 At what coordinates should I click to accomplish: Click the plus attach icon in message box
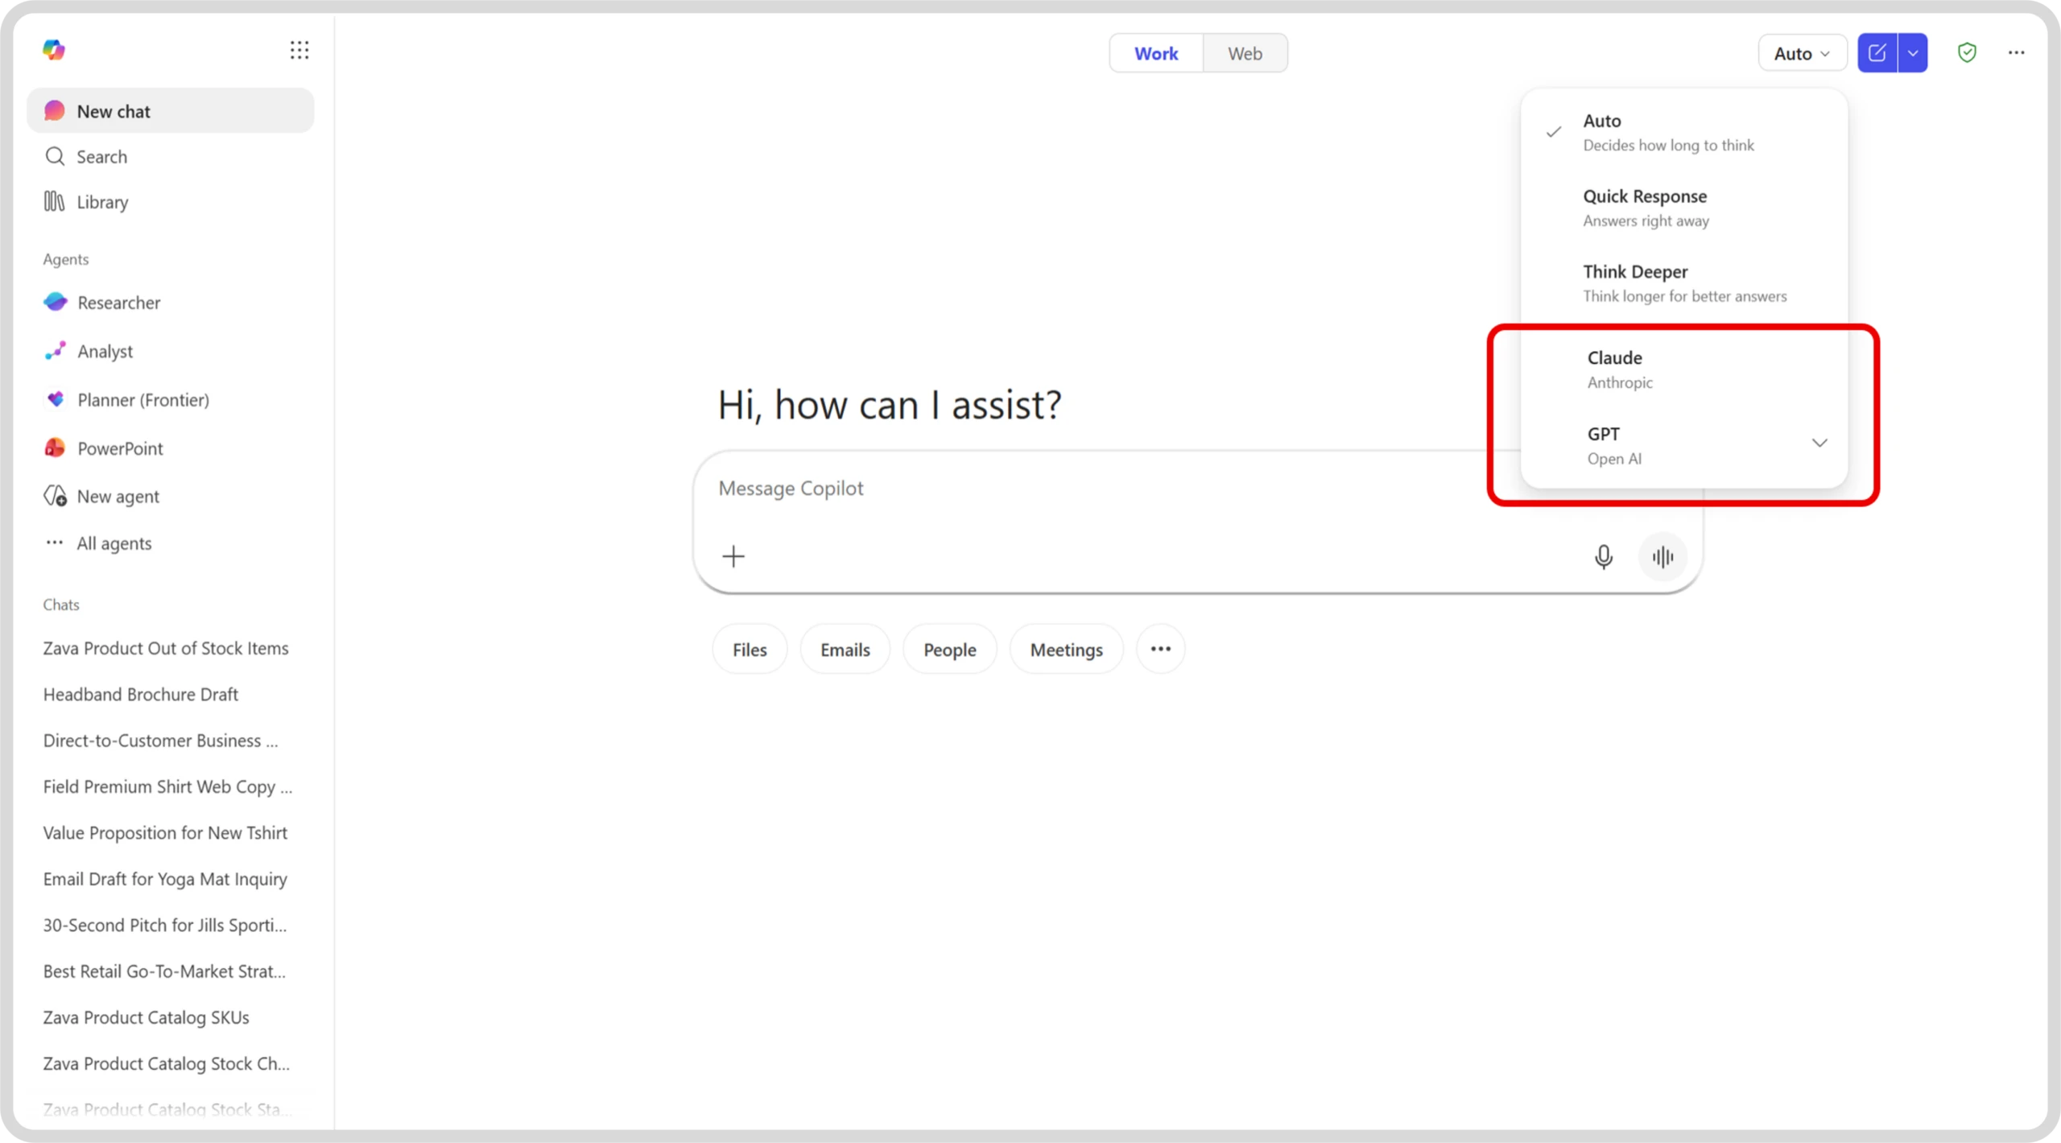click(733, 556)
